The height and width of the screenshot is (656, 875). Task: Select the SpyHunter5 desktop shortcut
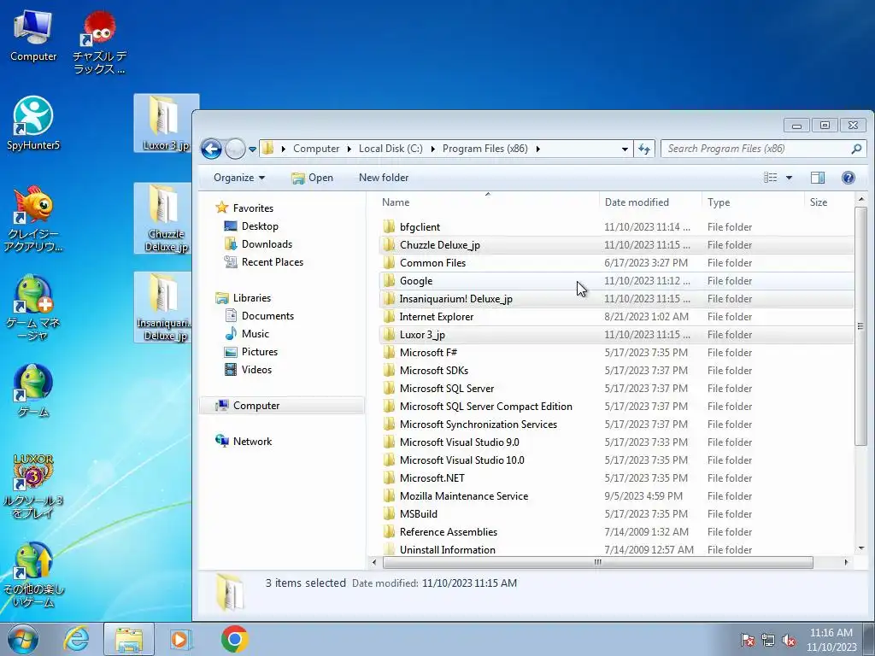[x=33, y=123]
